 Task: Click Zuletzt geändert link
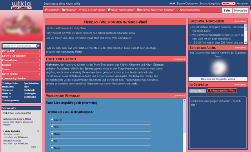[11, 100]
